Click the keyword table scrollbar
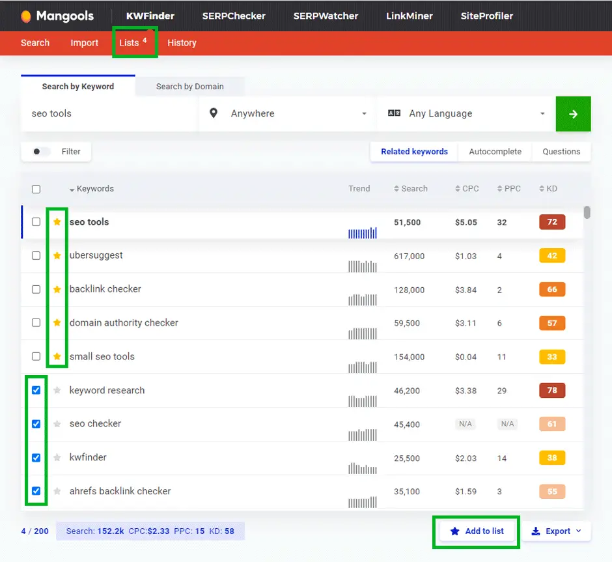Image resolution: width=612 pixels, height=562 pixels. [587, 213]
